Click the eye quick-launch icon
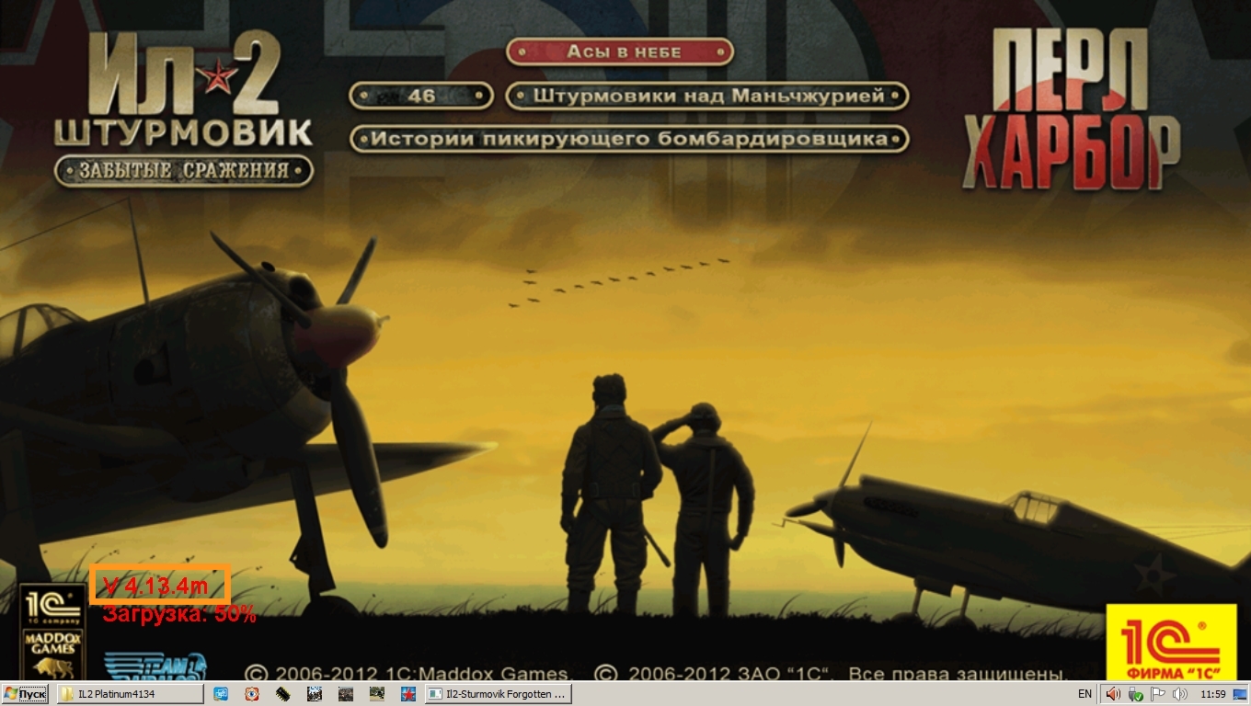This screenshot has width=1251, height=706. click(252, 693)
